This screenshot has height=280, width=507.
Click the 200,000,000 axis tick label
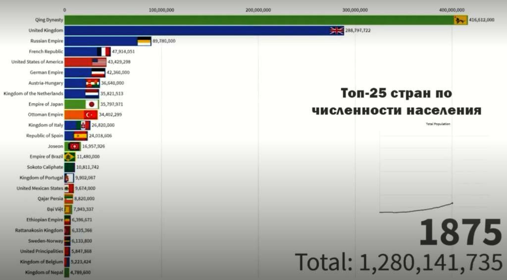[x=258, y=9]
